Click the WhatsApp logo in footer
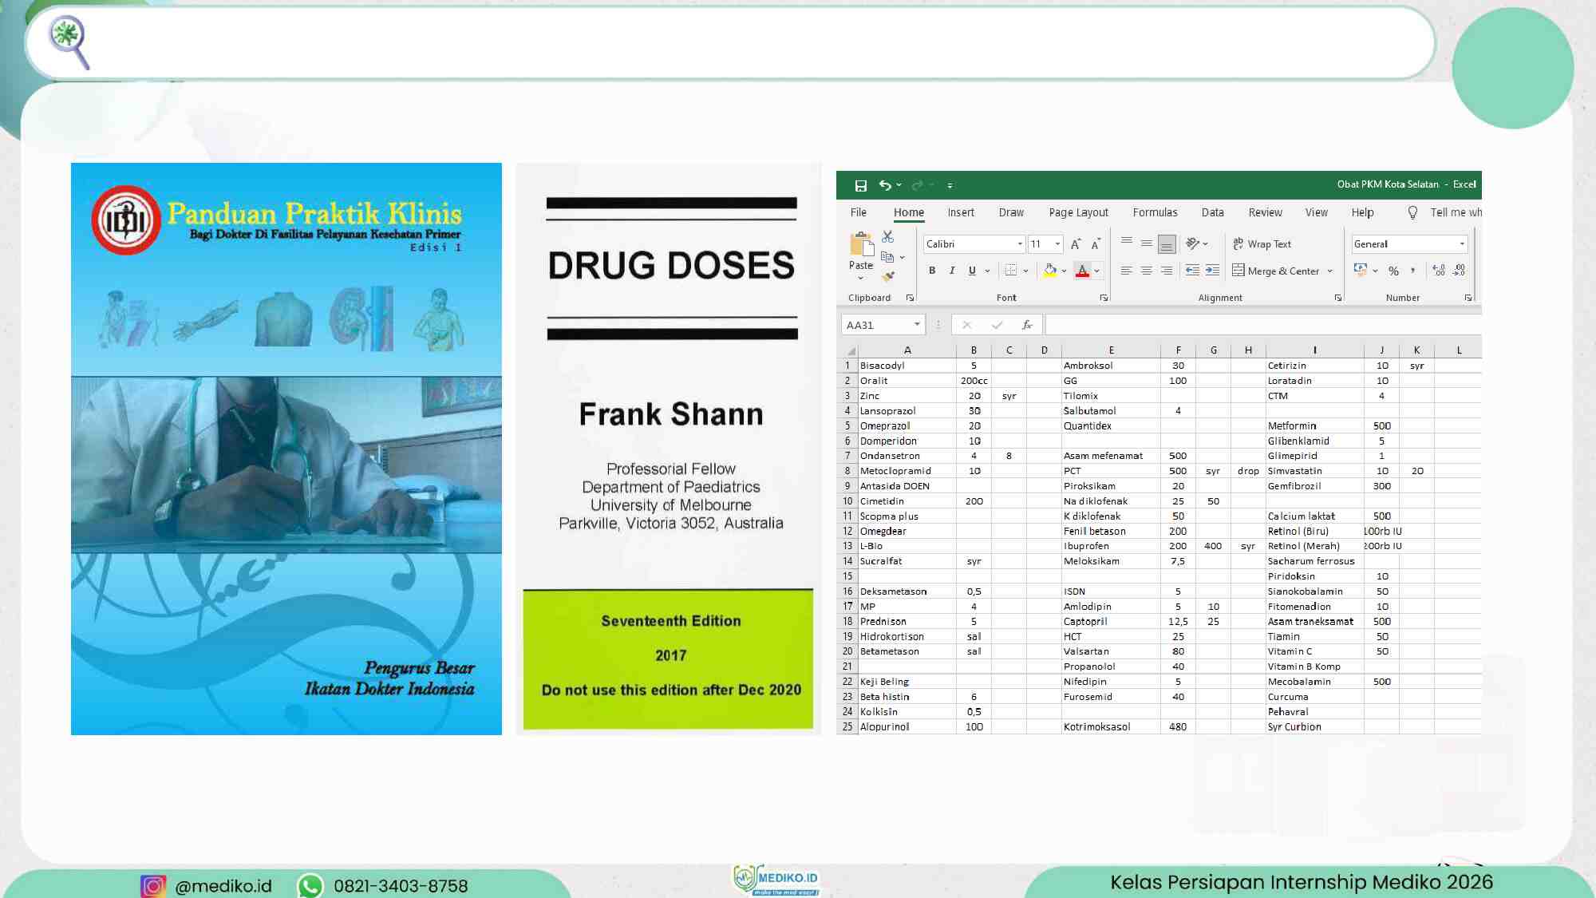 310,886
